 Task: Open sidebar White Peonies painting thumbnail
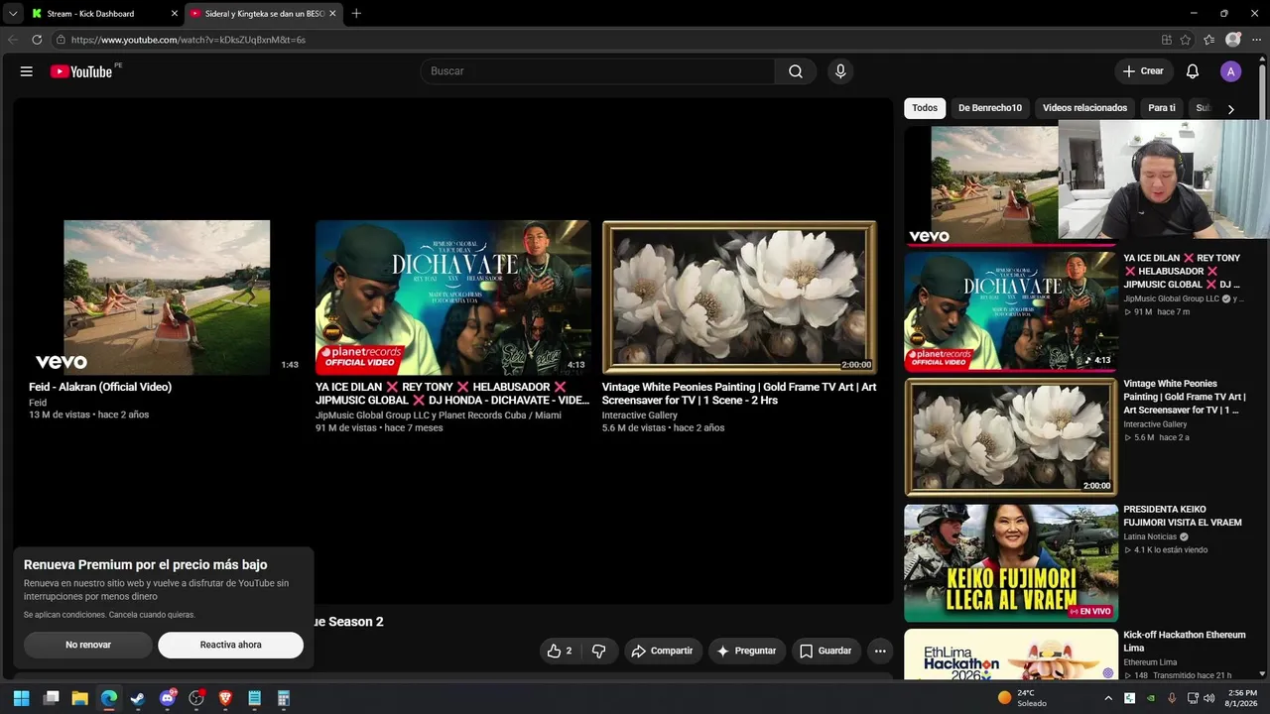1011,437
